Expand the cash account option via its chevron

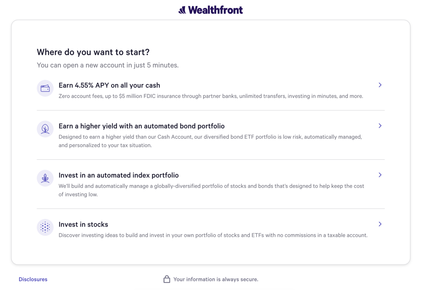380,85
